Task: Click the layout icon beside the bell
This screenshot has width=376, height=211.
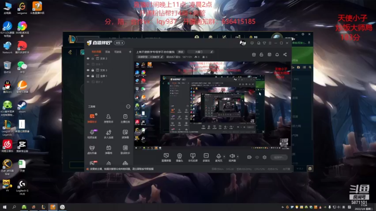Action: click(x=269, y=54)
